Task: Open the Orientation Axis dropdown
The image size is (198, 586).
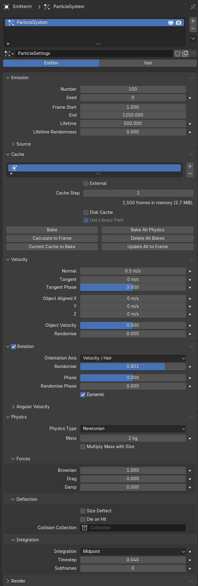Action: [x=133, y=358]
